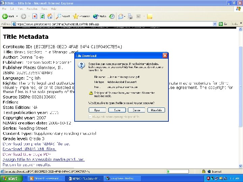
Task: Open the Mail button dropdown arrow
Action: tap(125, 16)
